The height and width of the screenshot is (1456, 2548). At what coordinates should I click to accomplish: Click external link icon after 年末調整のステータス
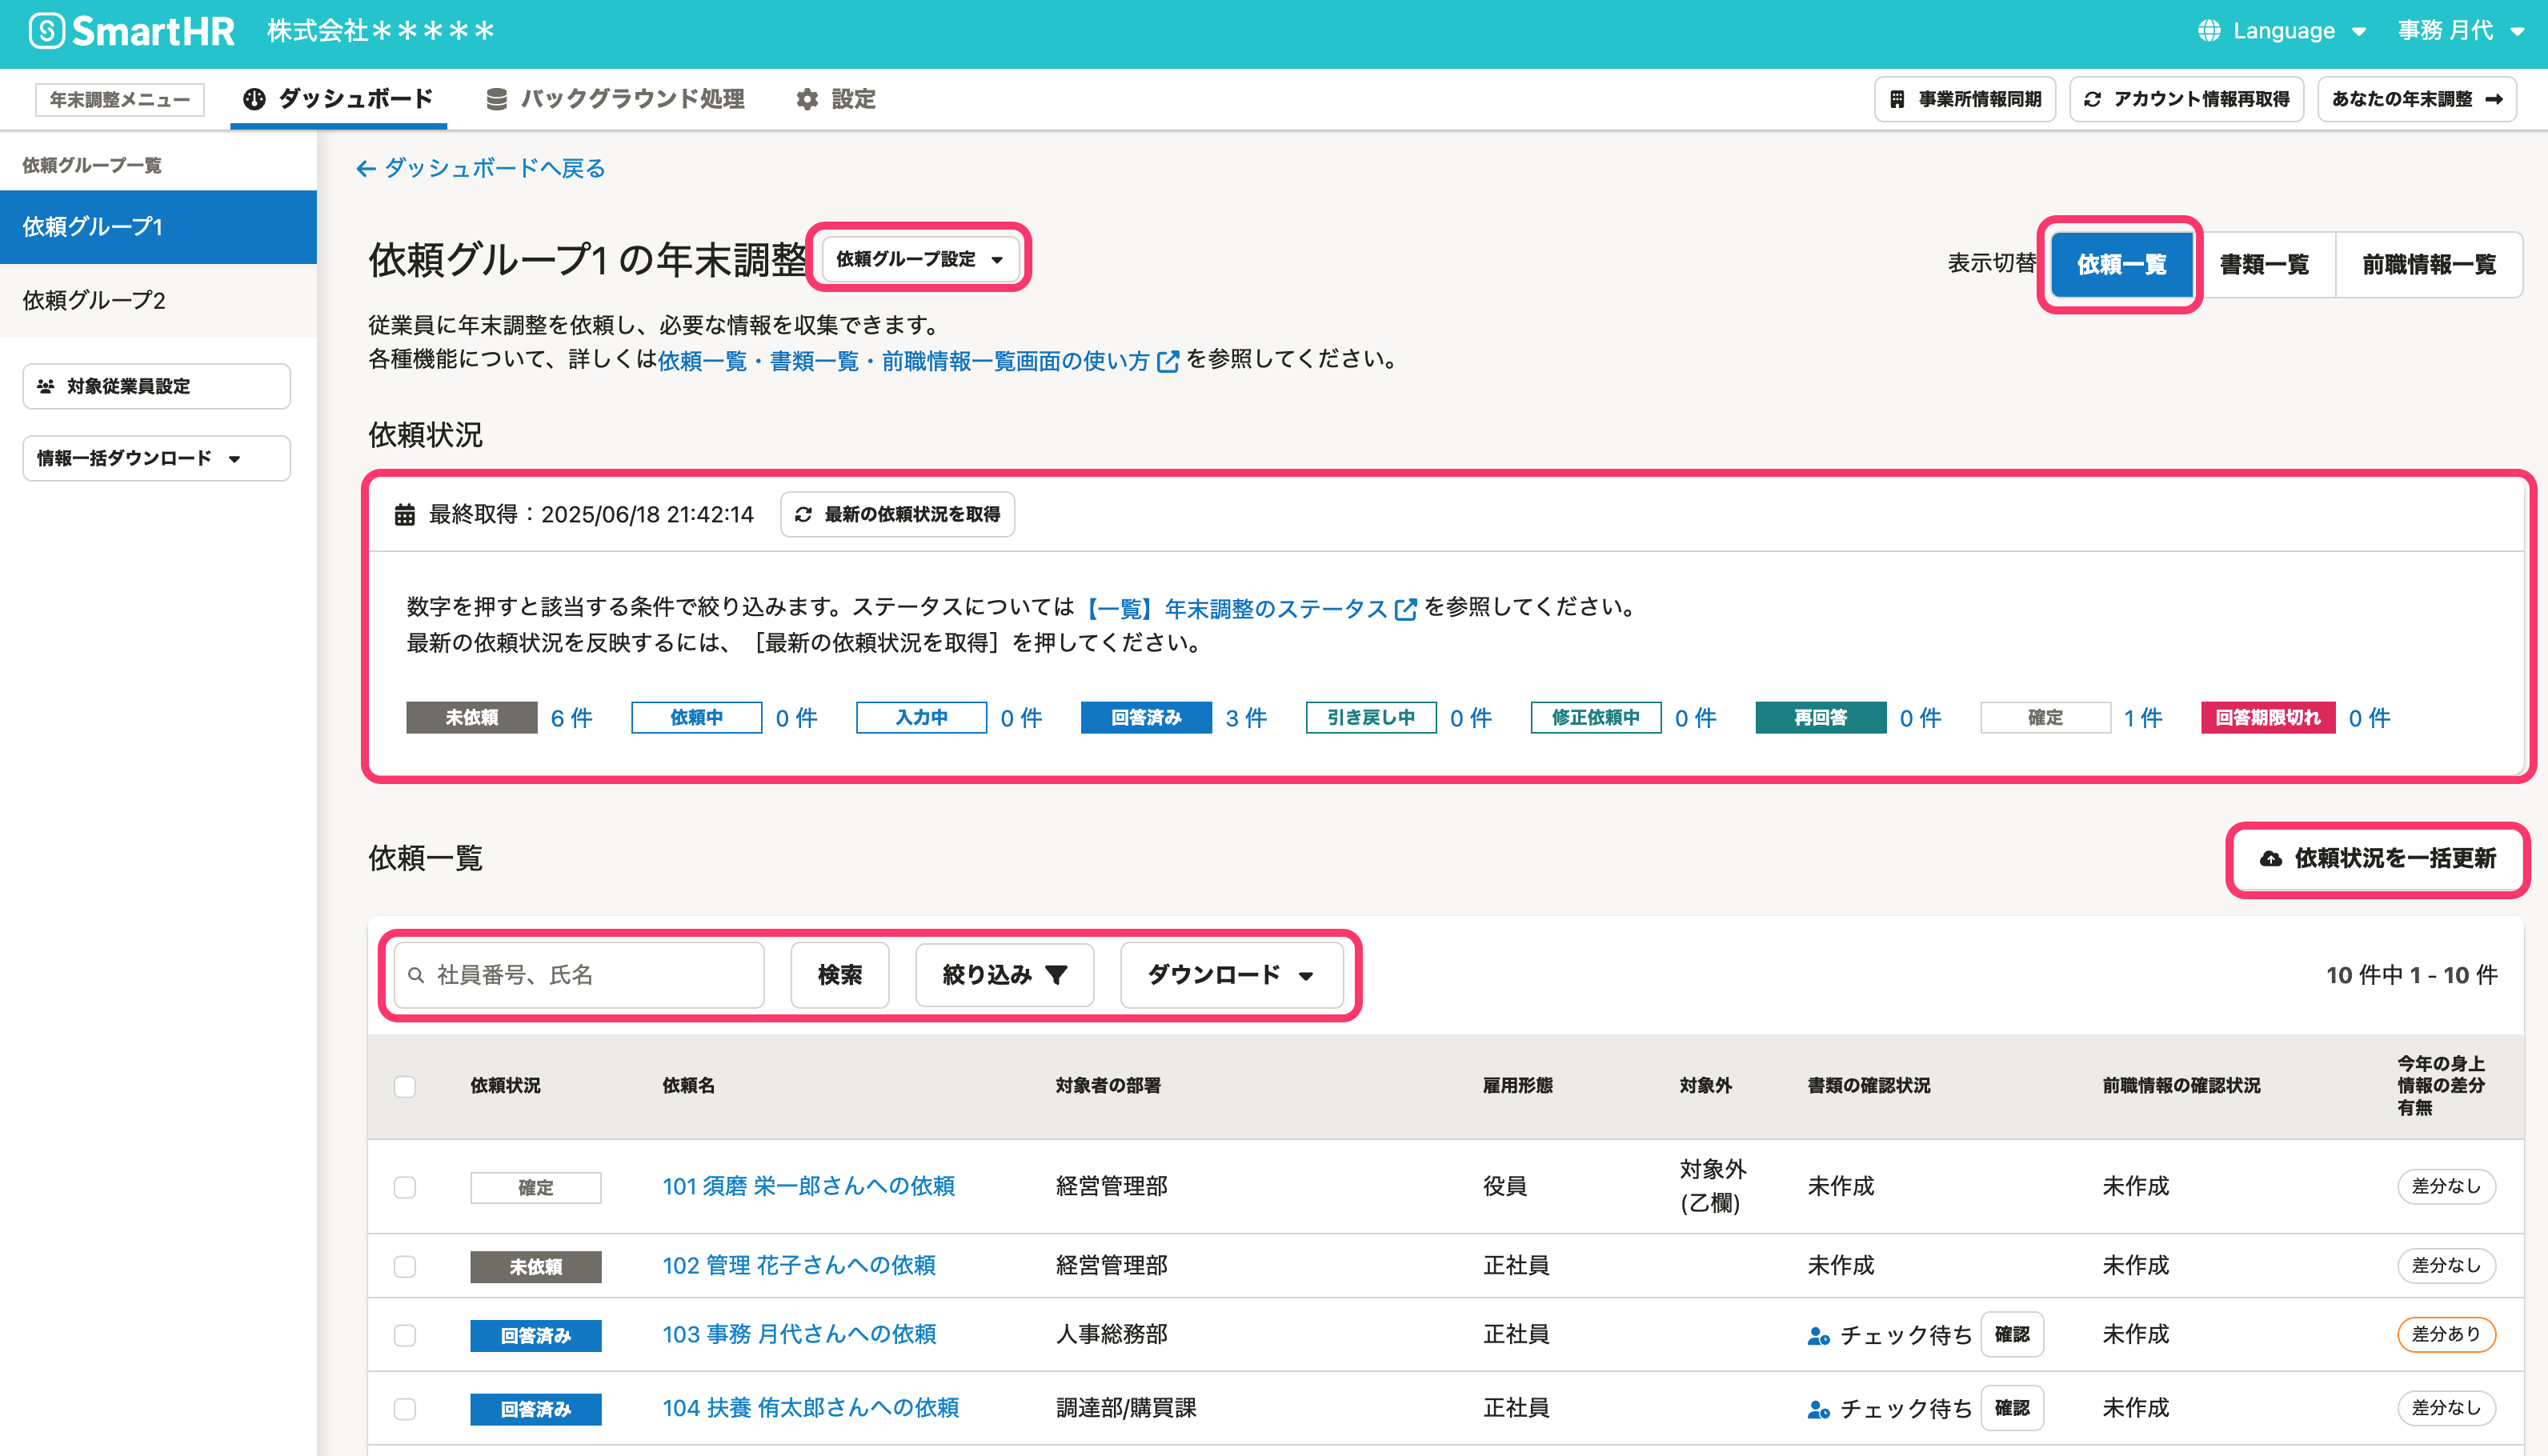click(x=1405, y=608)
